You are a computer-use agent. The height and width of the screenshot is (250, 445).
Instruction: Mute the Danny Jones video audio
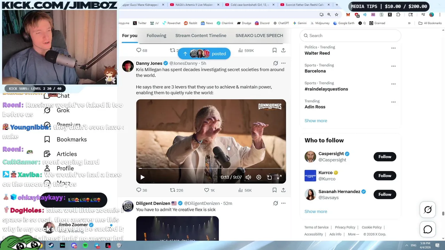click(248, 177)
